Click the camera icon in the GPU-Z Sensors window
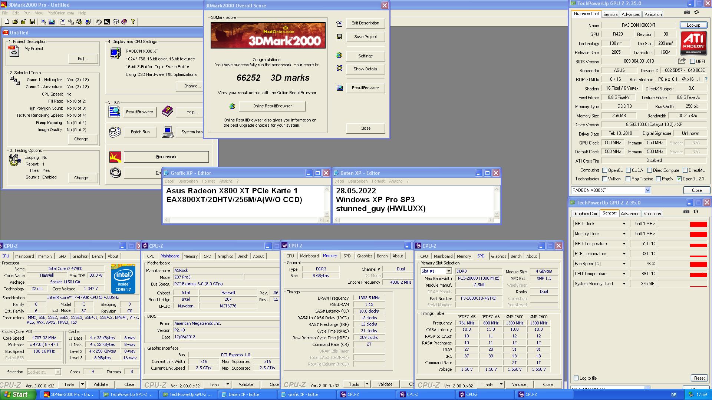Screen dimensions: 712x400 [x=686, y=211]
